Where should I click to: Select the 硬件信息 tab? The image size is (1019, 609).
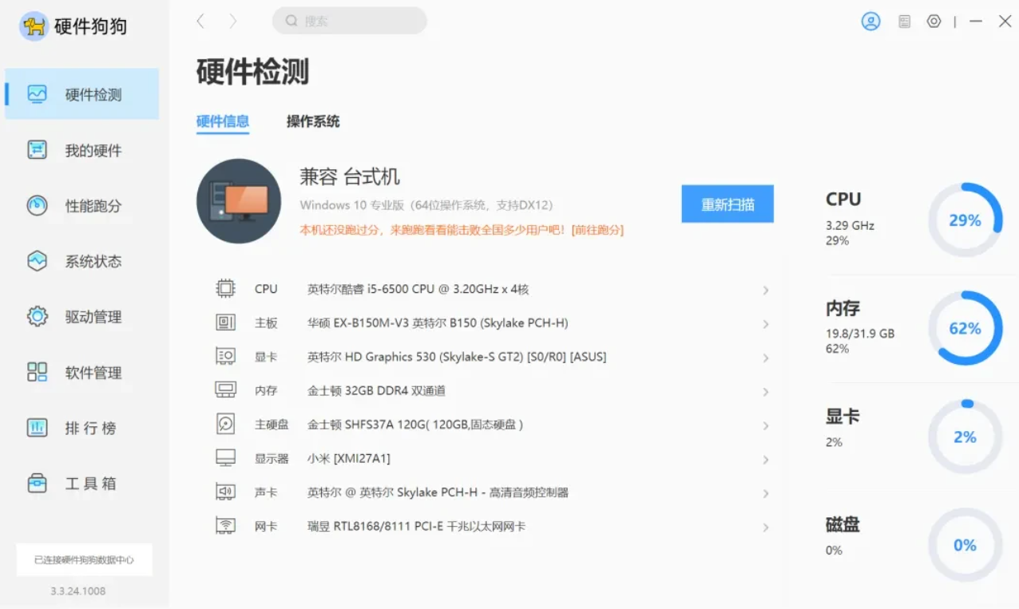pyautogui.click(x=222, y=121)
